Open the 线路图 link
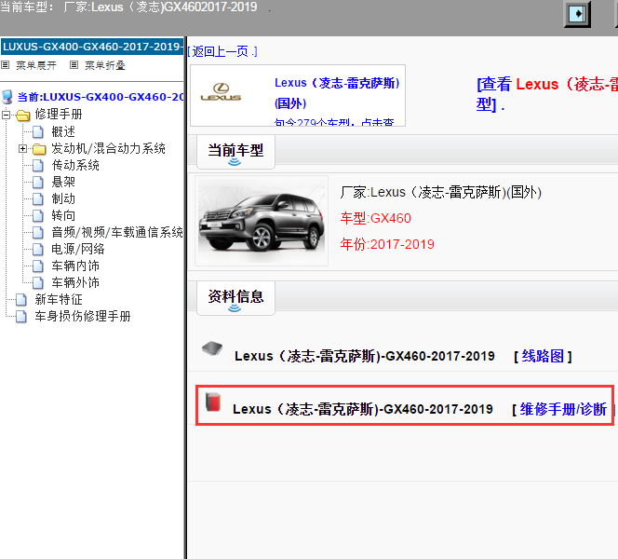Screen dimensions: 618x559 point(543,356)
